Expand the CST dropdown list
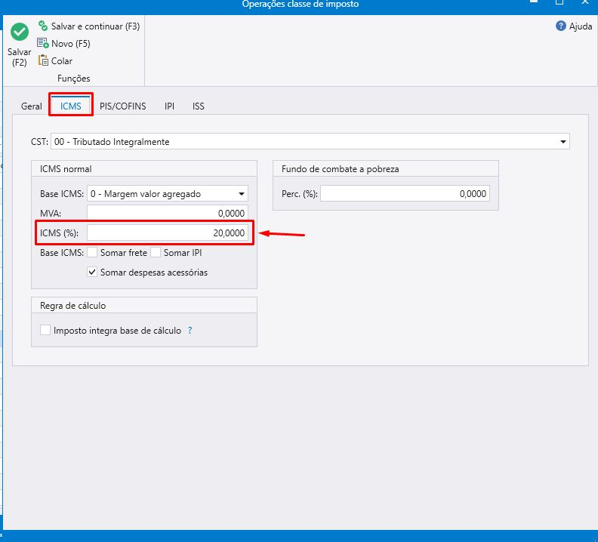The width and height of the screenshot is (598, 542). [563, 142]
